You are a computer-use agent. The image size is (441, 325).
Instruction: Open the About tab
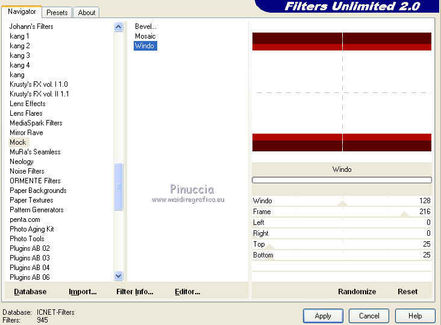(x=86, y=13)
